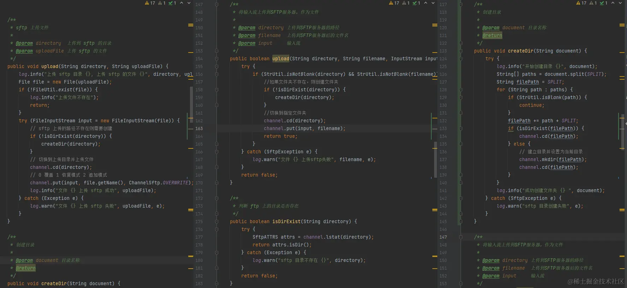Collapse the isDirExist method fold toggle at line 175

217,221
